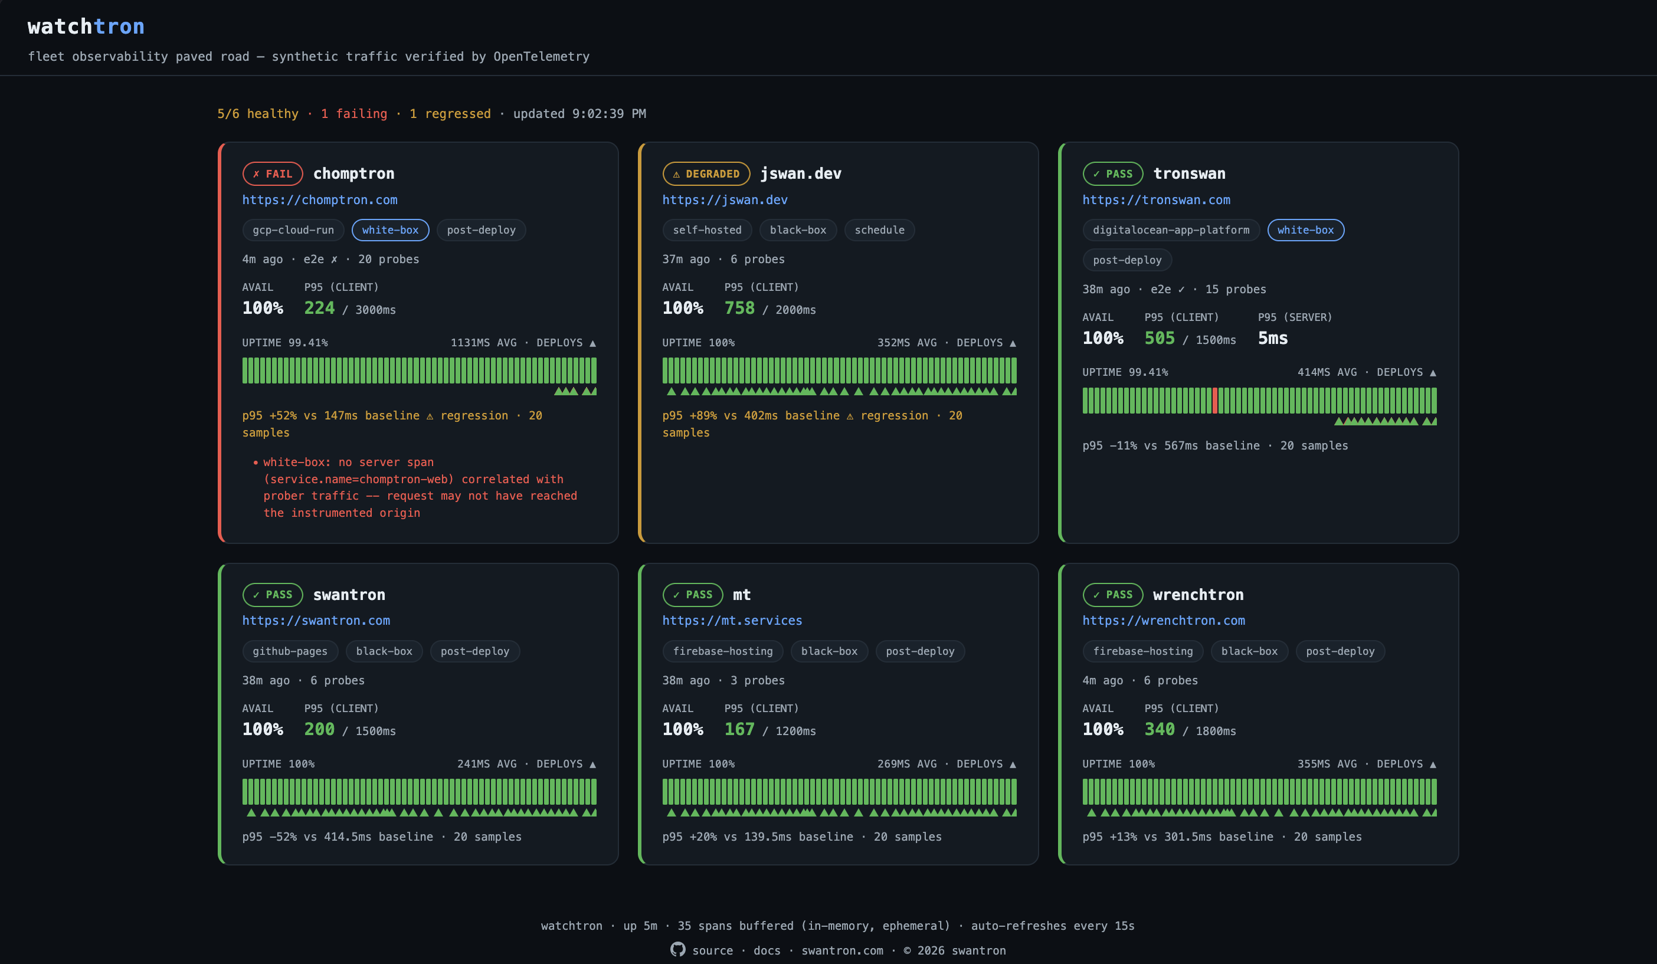Click the watchtron logo in the header
Screen dimensions: 1657x964
86,27
